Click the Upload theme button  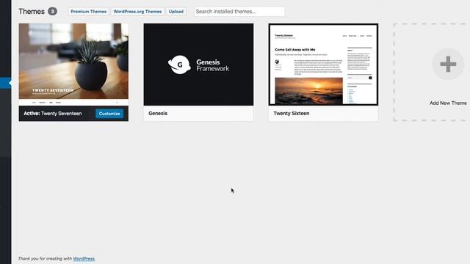pos(176,12)
